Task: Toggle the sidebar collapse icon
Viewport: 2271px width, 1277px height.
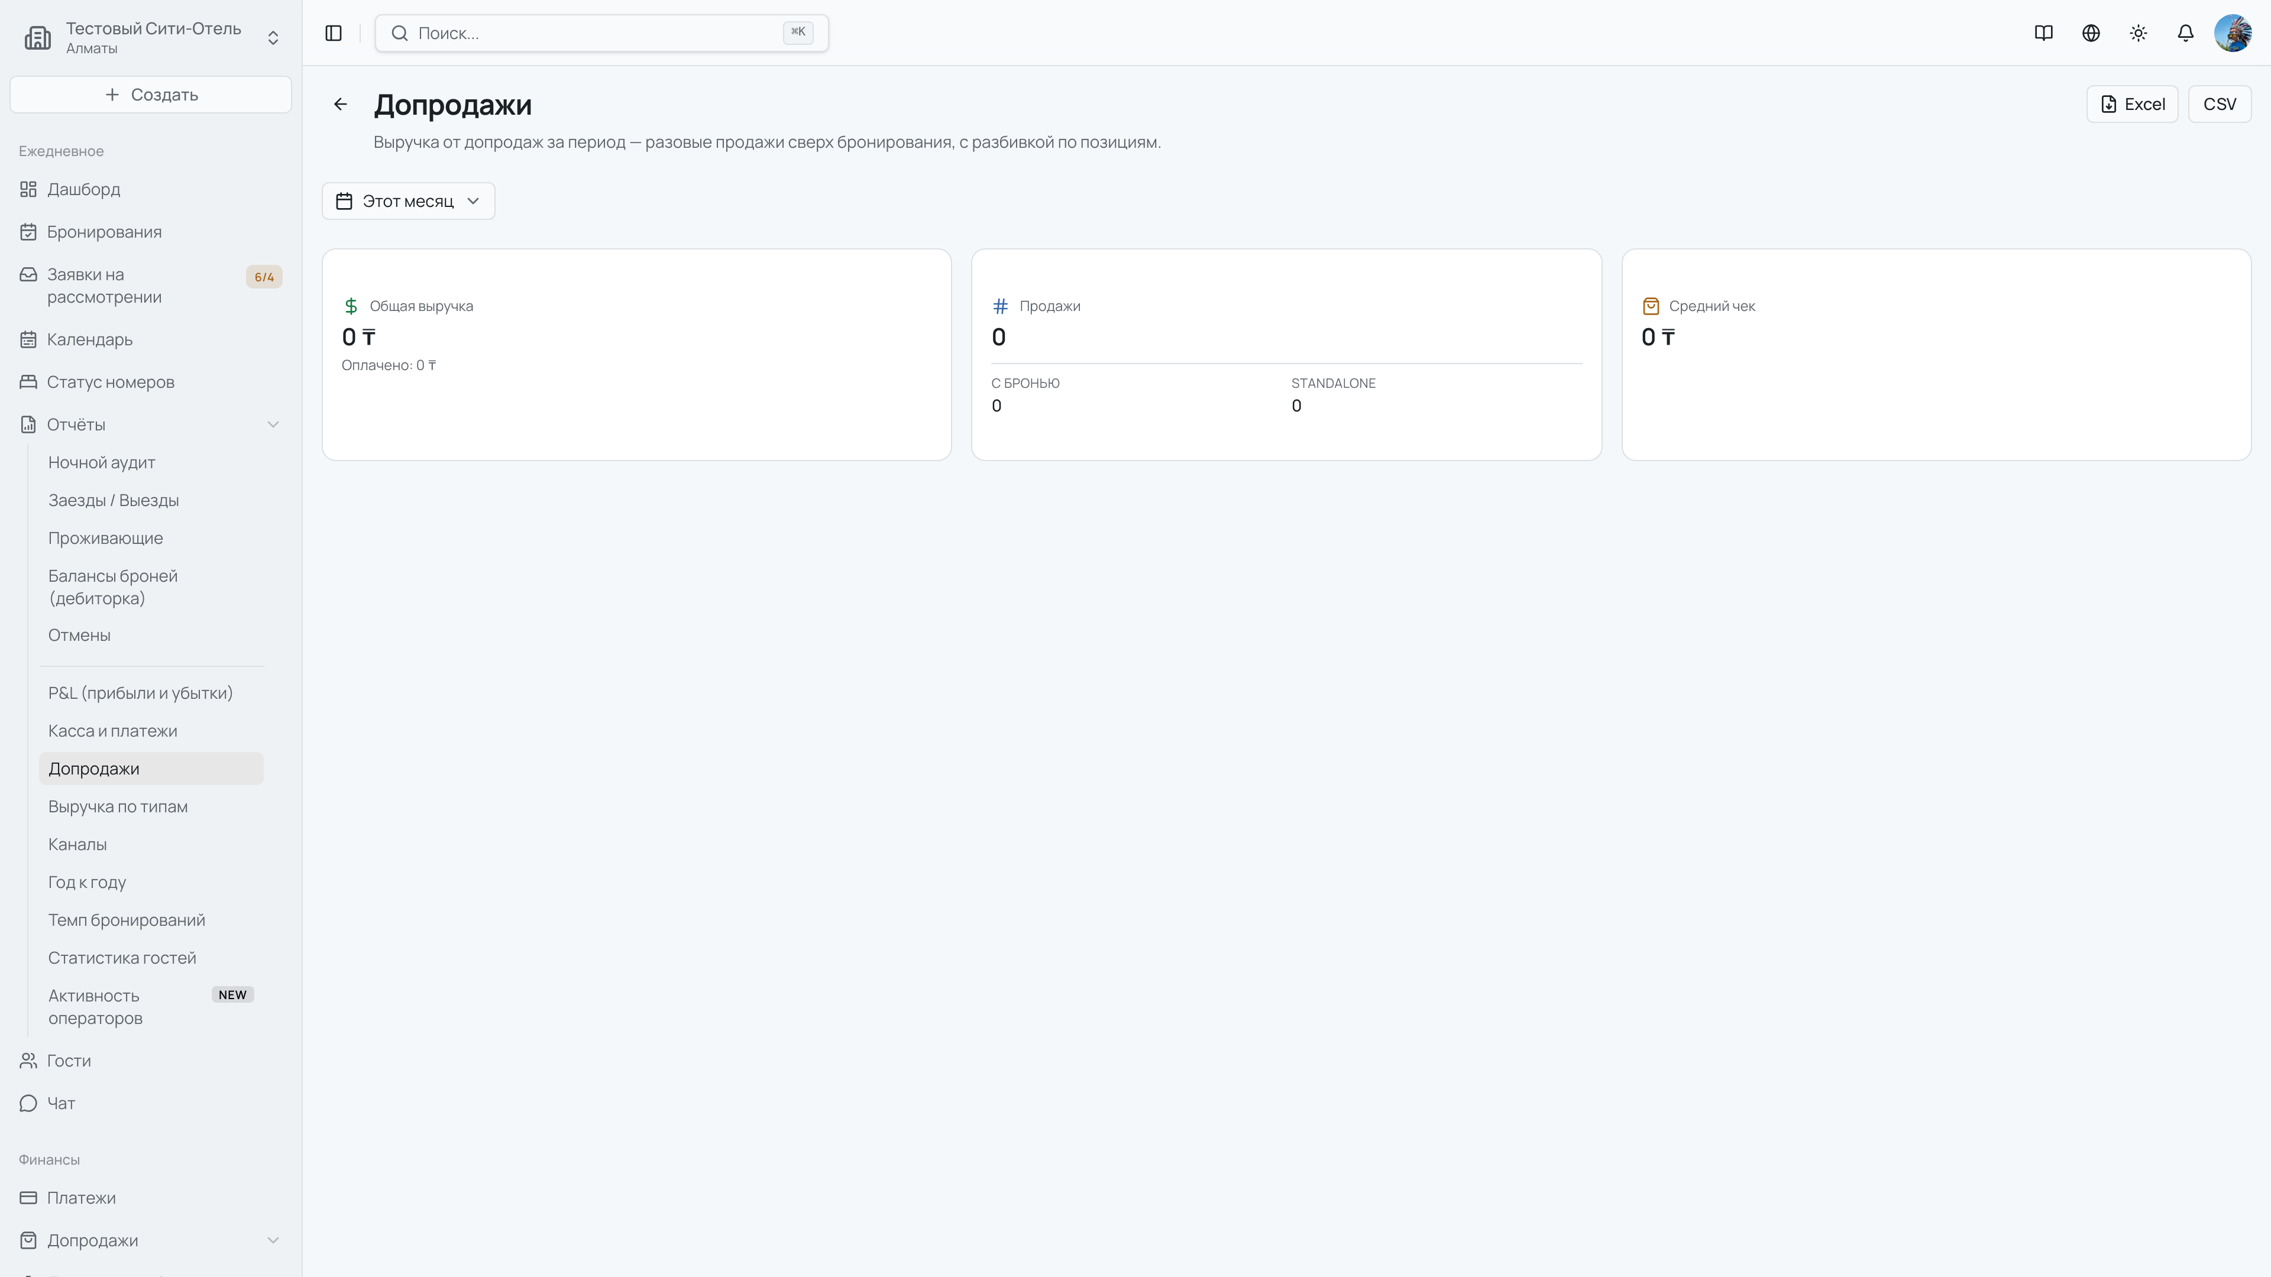Action: tap(333, 34)
